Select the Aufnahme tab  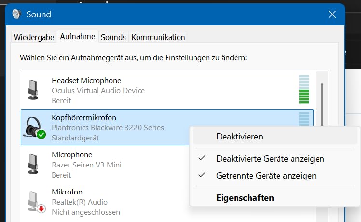(x=77, y=37)
